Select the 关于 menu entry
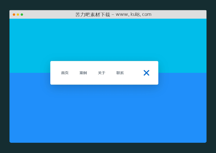 pos(101,73)
